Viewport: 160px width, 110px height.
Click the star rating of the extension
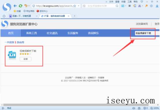tap(25, 54)
